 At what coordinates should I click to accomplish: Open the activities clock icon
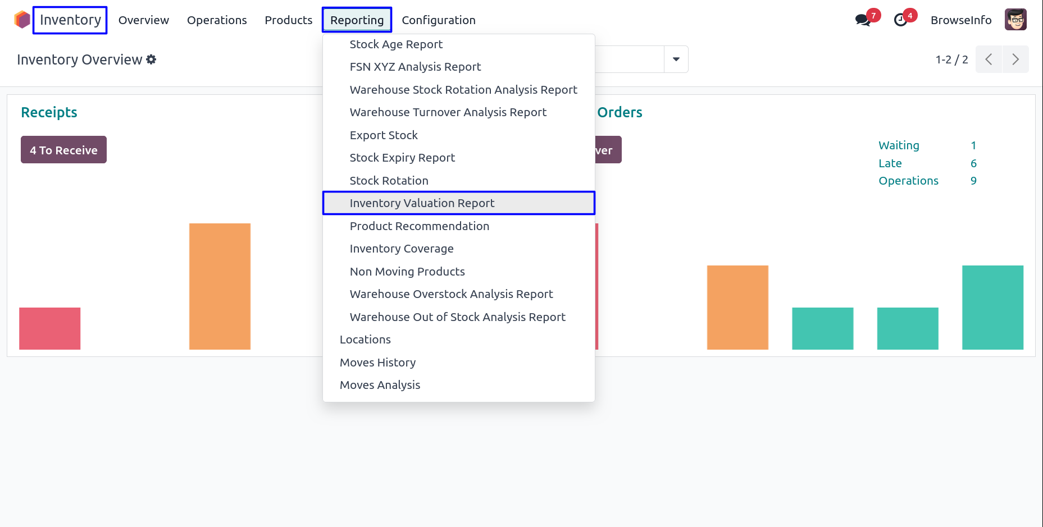[900, 20]
